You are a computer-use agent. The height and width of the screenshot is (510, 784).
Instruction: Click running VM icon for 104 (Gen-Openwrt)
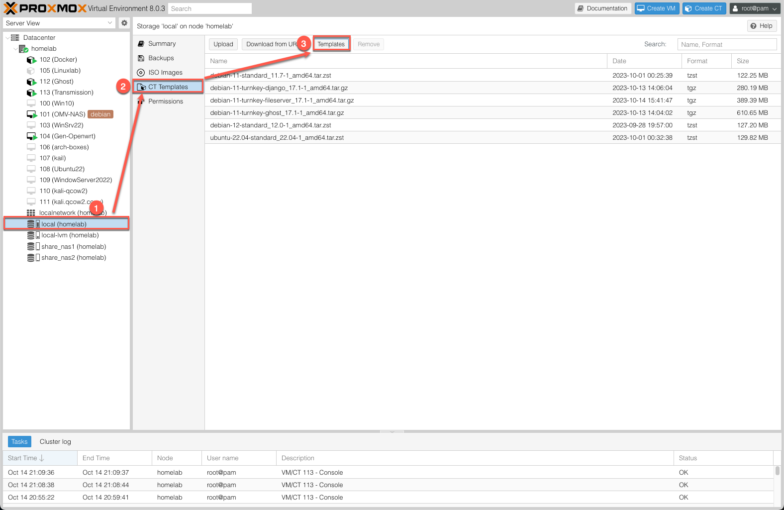(32, 136)
